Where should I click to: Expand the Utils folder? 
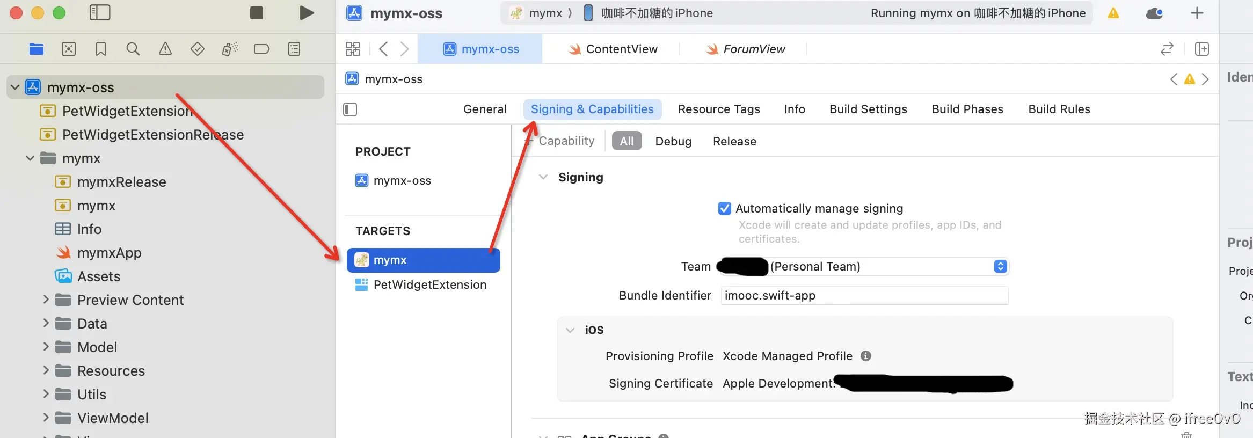[46, 394]
